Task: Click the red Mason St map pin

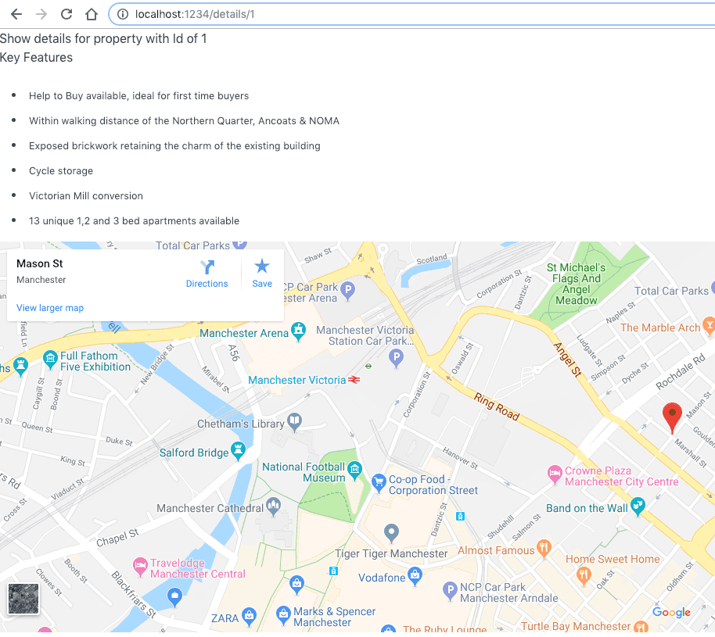Action: coord(672,418)
